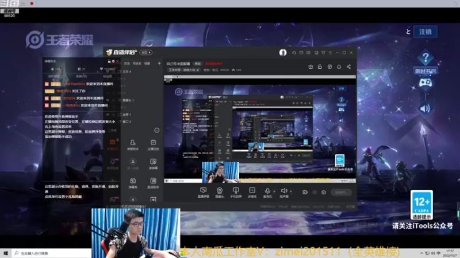Toggle the room lock icon above preview

pyautogui.click(x=320, y=67)
